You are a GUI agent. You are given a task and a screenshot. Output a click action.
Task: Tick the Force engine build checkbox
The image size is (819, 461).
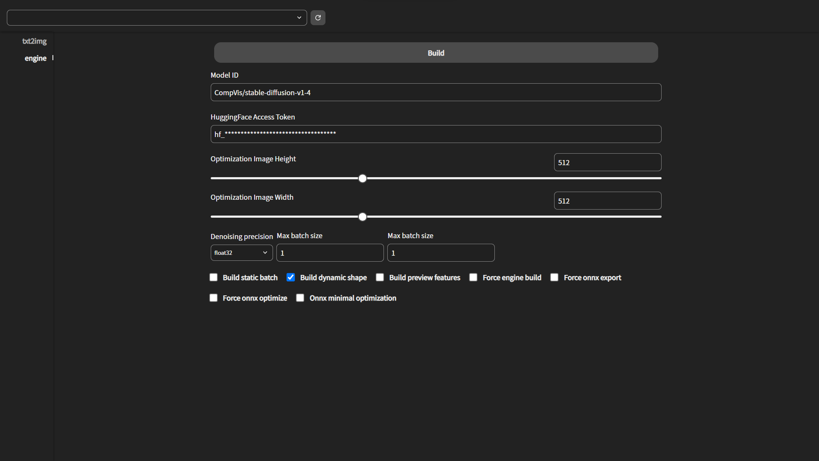(473, 277)
